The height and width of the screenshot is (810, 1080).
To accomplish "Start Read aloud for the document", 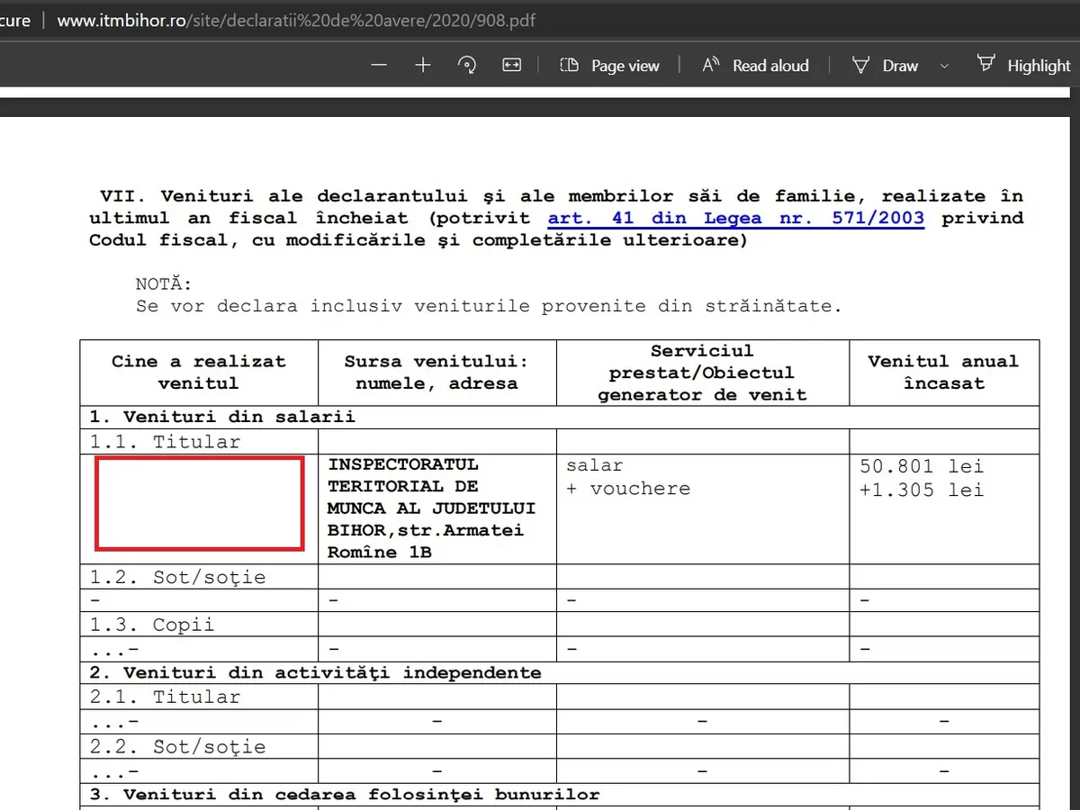I will [x=755, y=66].
